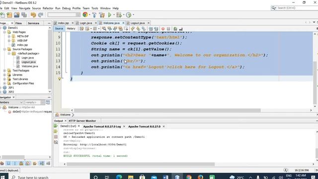The width and height of the screenshot is (318, 179).
Task: Switch to the index.jsp editor tab
Action: [63, 23]
